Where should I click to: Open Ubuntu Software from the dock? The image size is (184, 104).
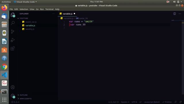4,50
